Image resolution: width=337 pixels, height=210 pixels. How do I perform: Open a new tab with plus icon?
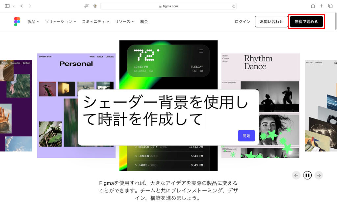322,6
